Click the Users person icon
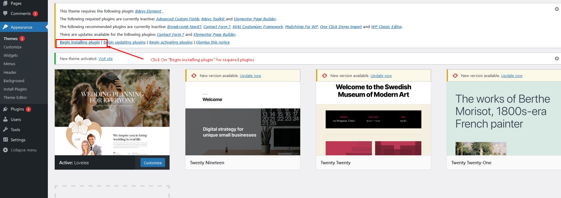This screenshot has height=198, width=561. click(x=5, y=119)
